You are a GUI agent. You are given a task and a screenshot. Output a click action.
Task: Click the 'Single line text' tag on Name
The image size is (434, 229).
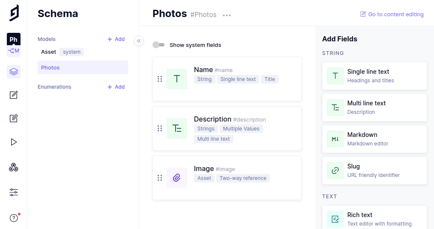[238, 79]
